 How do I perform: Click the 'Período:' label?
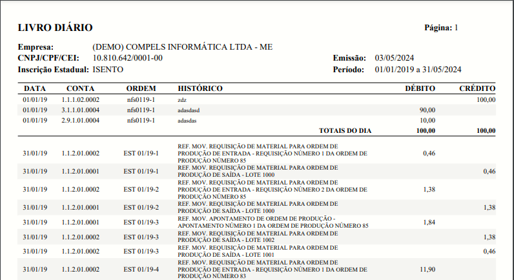pyautogui.click(x=349, y=70)
